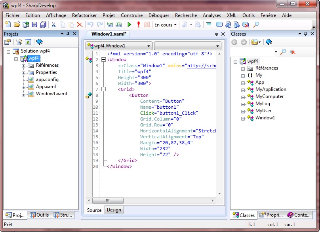Viewport: 320px width, 232px height.
Task: Switch to the Outils bottom panel tab
Action: point(39,215)
